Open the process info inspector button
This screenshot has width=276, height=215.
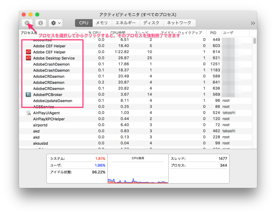(41, 23)
